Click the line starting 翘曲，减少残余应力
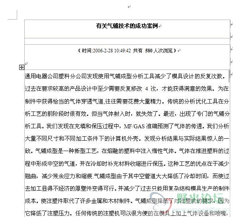The width and height of the screenshot is (233, 217). 127,176
